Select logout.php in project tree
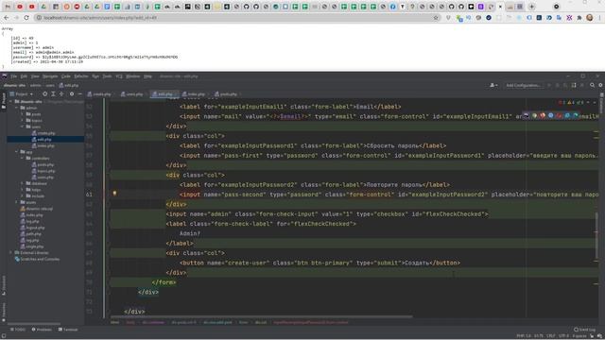 tap(33, 228)
